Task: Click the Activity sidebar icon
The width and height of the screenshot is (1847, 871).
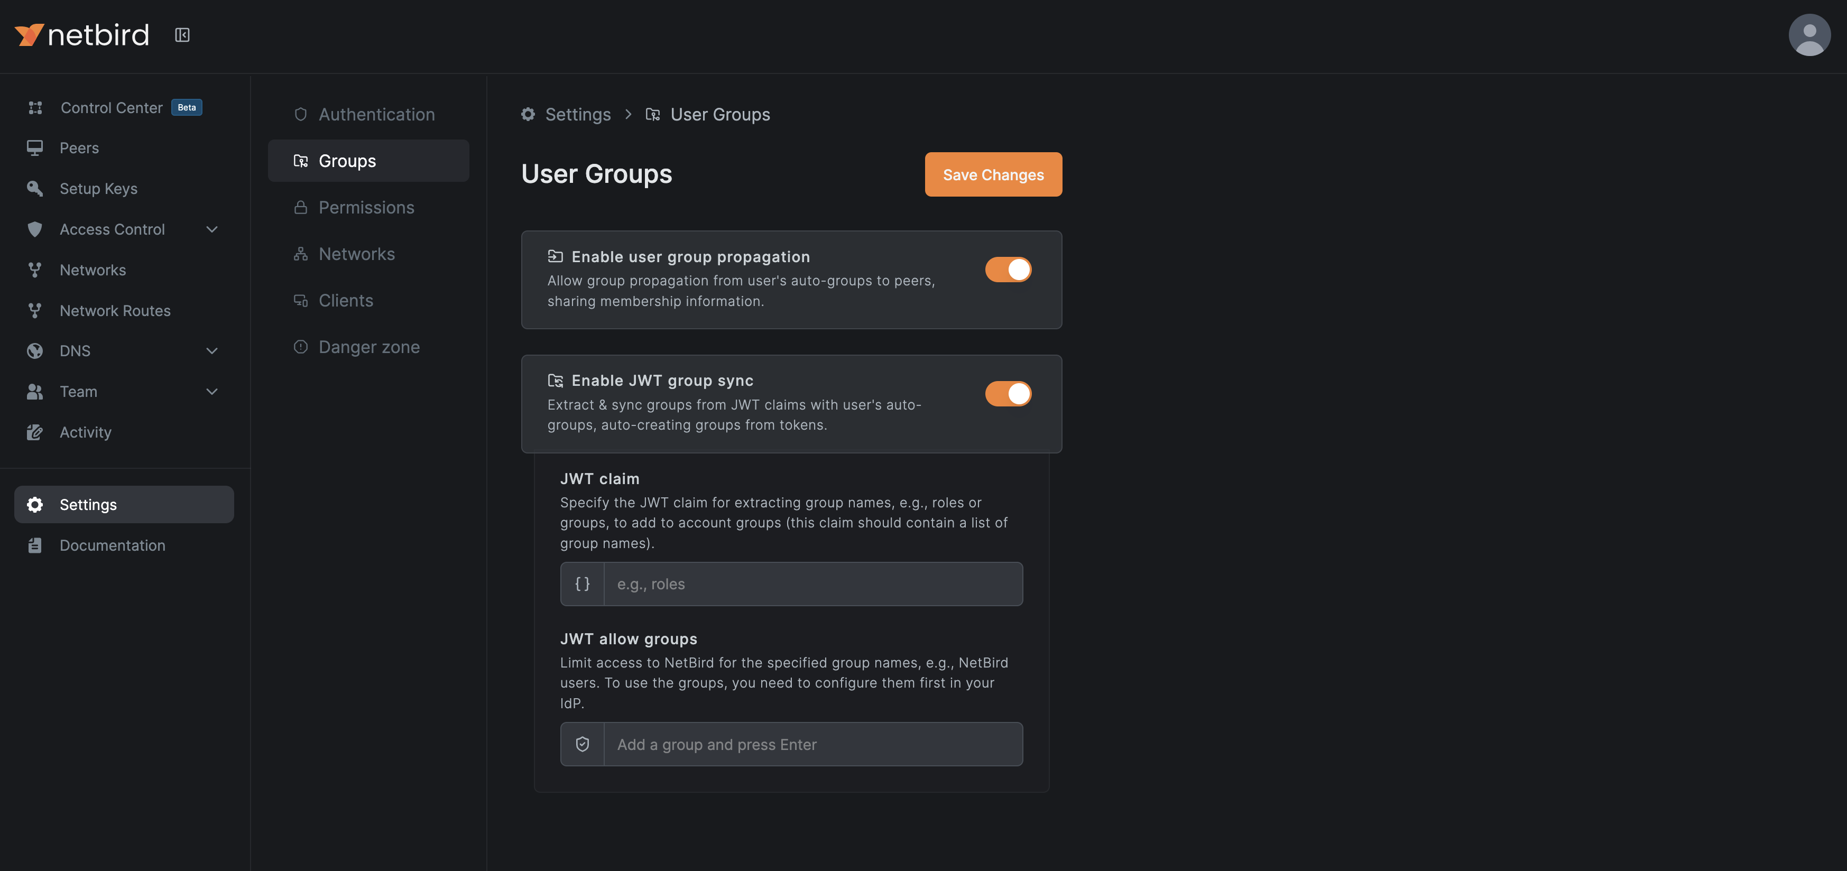Action: pos(34,432)
